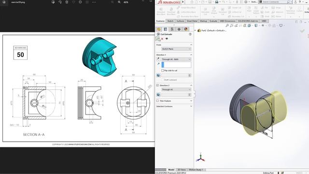Switch to the ConfigurationManager tab

pos(172,29)
